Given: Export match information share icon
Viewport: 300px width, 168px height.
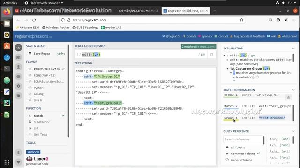Looking at the screenshot, I should (288, 98).
